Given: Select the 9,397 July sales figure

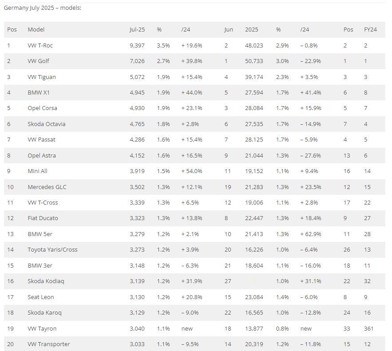Looking at the screenshot, I should [137, 45].
